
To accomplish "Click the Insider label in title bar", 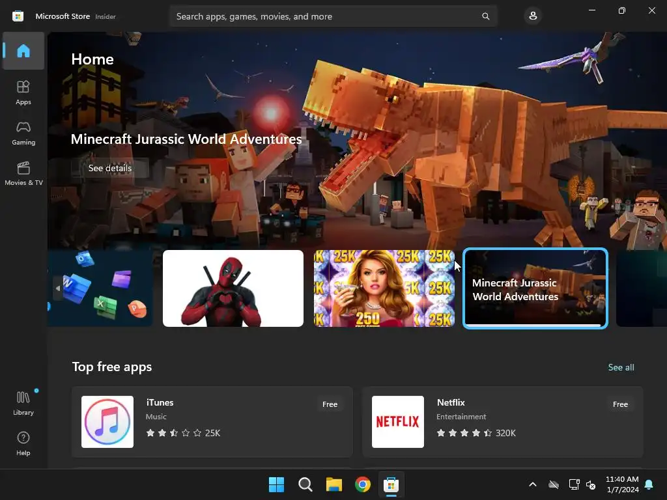I will click(105, 16).
